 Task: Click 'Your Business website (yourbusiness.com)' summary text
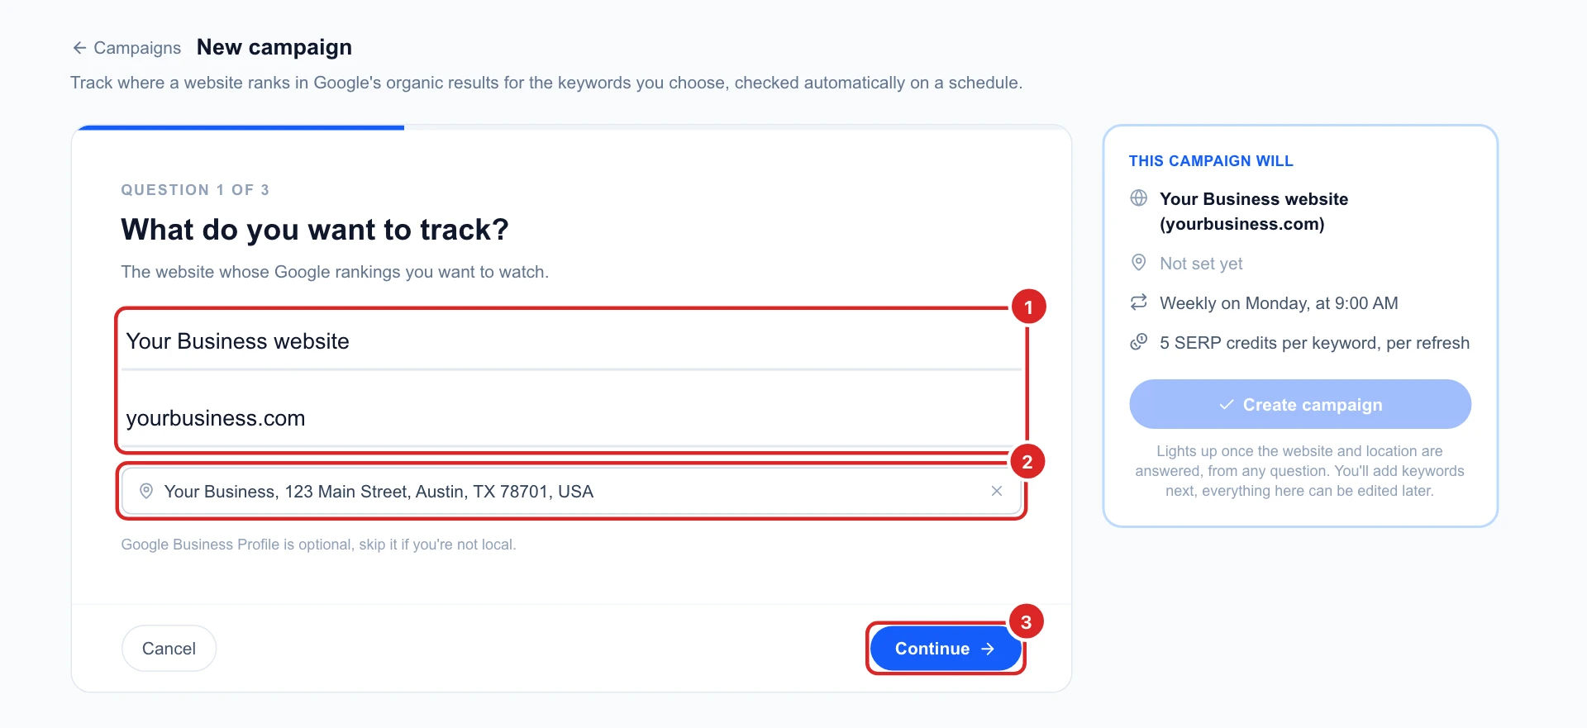pyautogui.click(x=1254, y=212)
